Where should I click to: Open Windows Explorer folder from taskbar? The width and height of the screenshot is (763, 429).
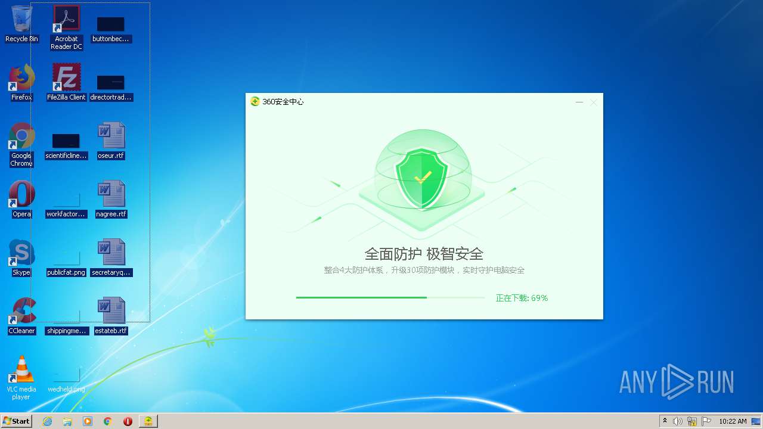[67, 421]
